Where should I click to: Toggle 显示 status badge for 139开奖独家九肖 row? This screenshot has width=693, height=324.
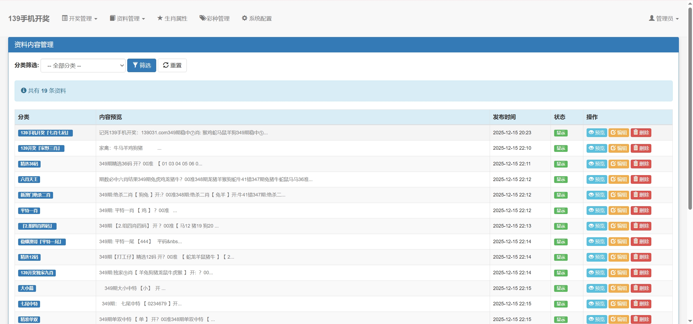pos(561,273)
